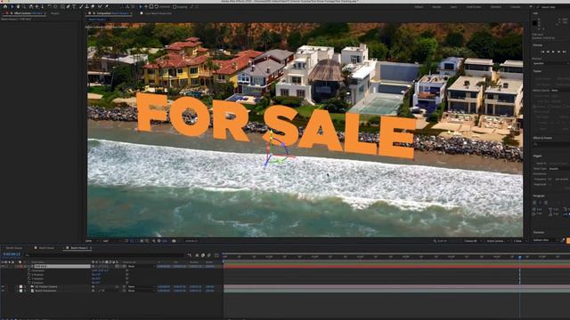Toggle the Y Rotation stopwatch
This screenshot has height=320, width=570.
(28, 278)
